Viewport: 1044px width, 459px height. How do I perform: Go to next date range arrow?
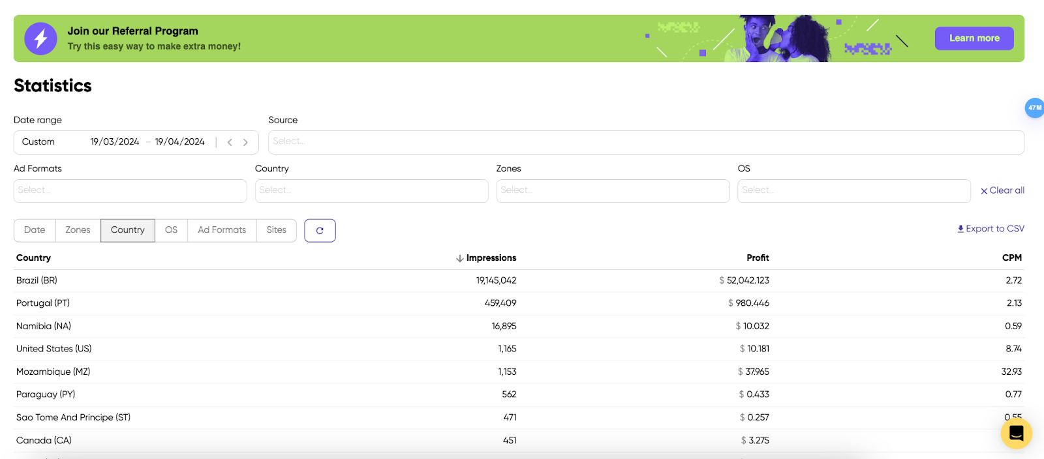pos(245,142)
